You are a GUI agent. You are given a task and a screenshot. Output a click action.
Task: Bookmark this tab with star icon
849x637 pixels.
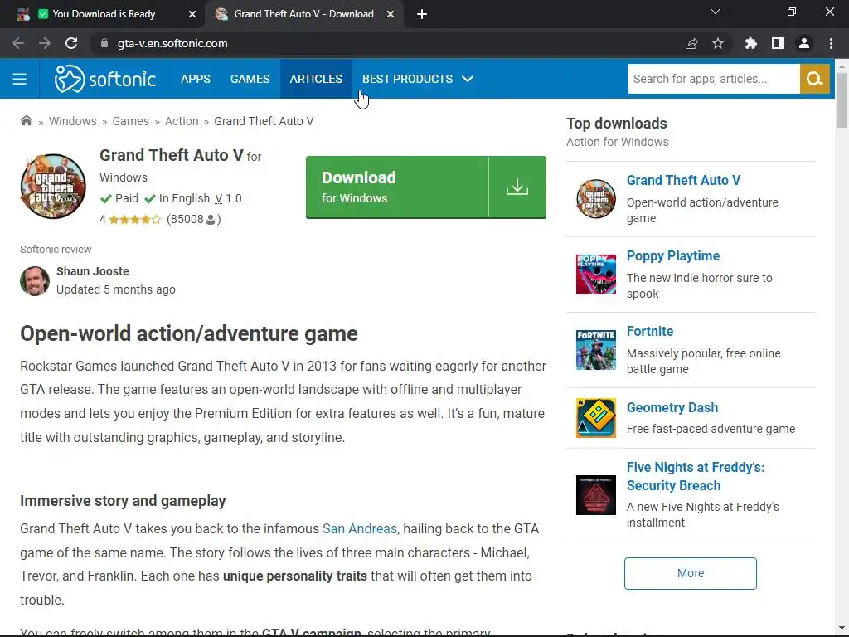[718, 43]
